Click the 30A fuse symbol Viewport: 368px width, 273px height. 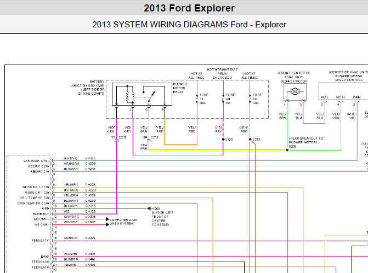pyautogui.click(x=250, y=99)
